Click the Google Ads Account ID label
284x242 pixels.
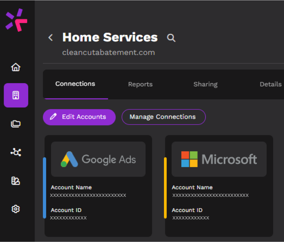pos(66,210)
